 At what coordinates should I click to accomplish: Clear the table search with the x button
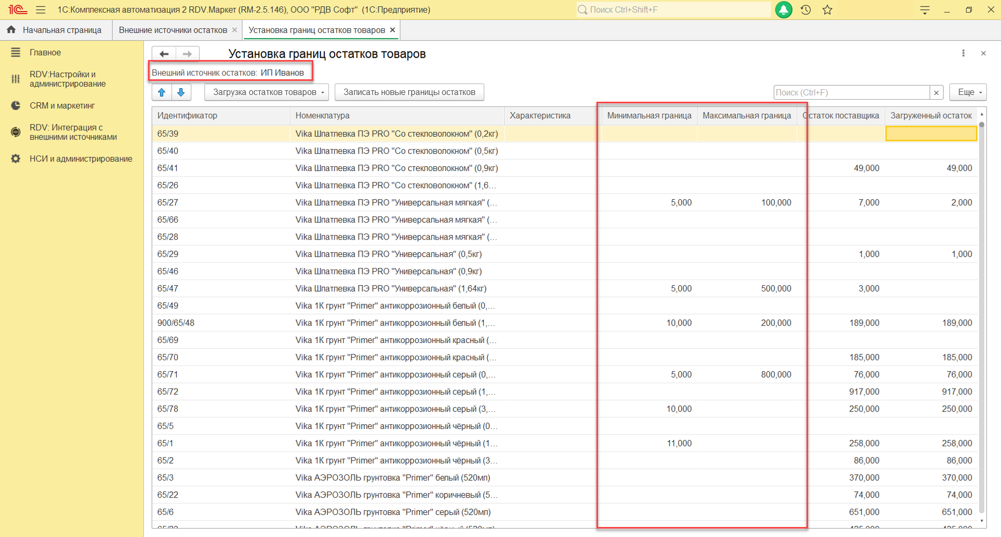[x=936, y=93]
